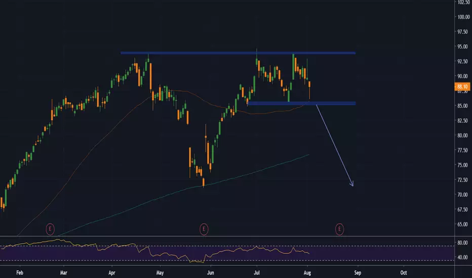Screen dimensions: 472x278
Task: Click the 82.50 price axis label
Action: tap(462, 120)
